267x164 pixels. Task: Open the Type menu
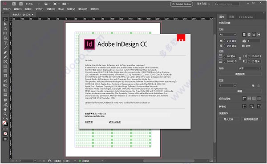point(39,9)
